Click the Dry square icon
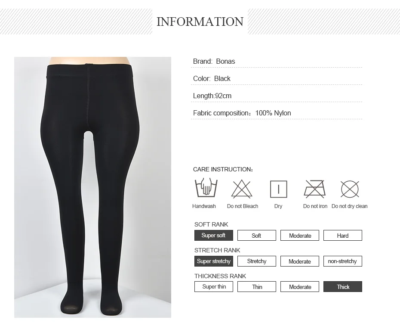 [x=279, y=189]
